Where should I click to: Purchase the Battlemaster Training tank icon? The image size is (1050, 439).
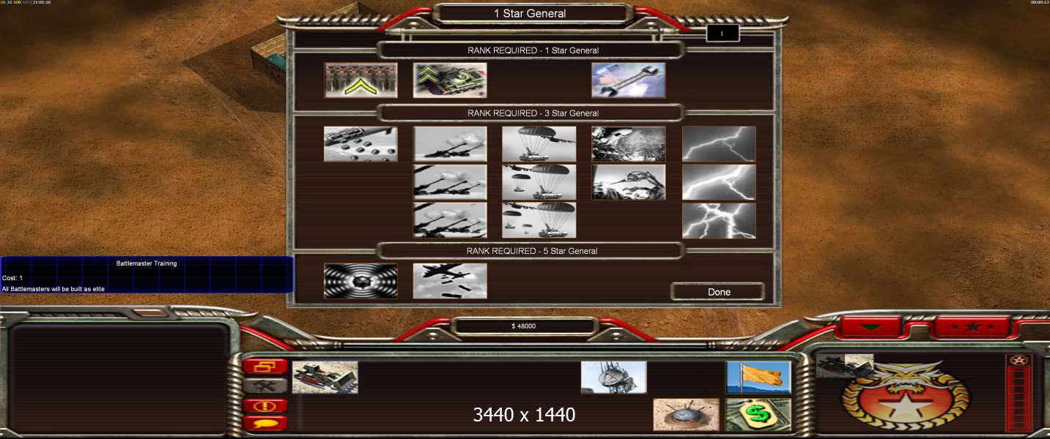click(450, 80)
